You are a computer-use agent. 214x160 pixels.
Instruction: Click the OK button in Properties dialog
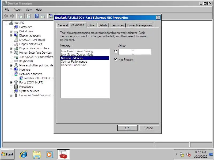click(127, 128)
